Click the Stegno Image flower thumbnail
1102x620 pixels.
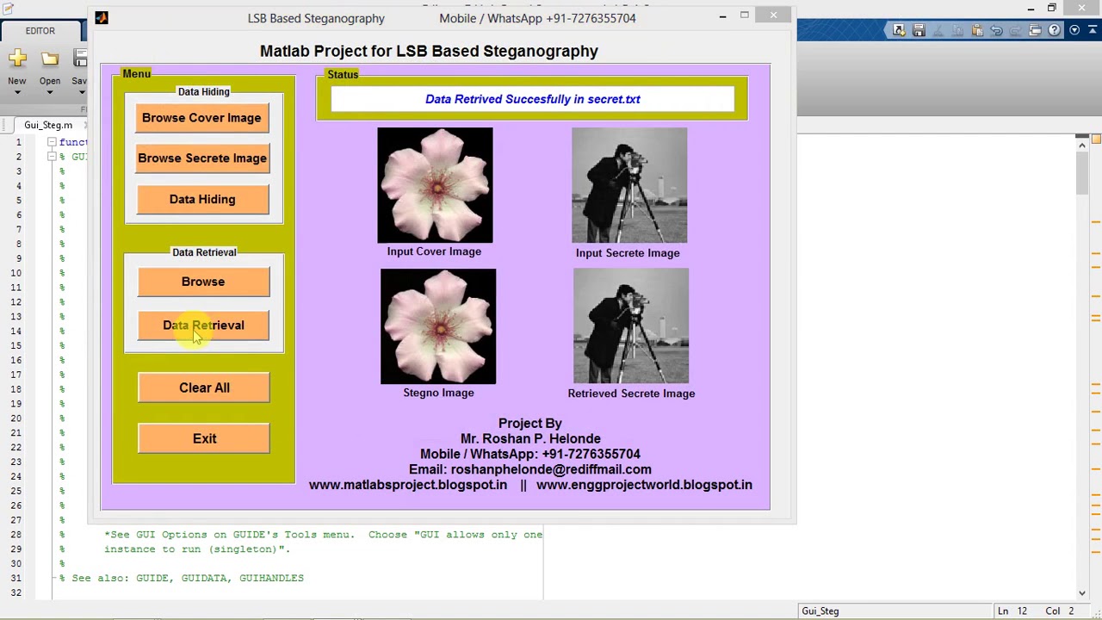click(438, 326)
